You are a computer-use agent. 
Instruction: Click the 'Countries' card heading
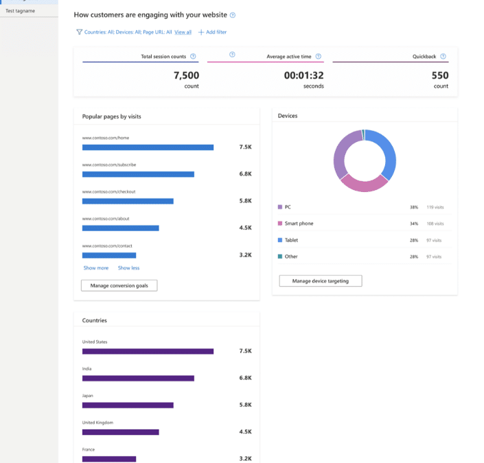(x=95, y=320)
